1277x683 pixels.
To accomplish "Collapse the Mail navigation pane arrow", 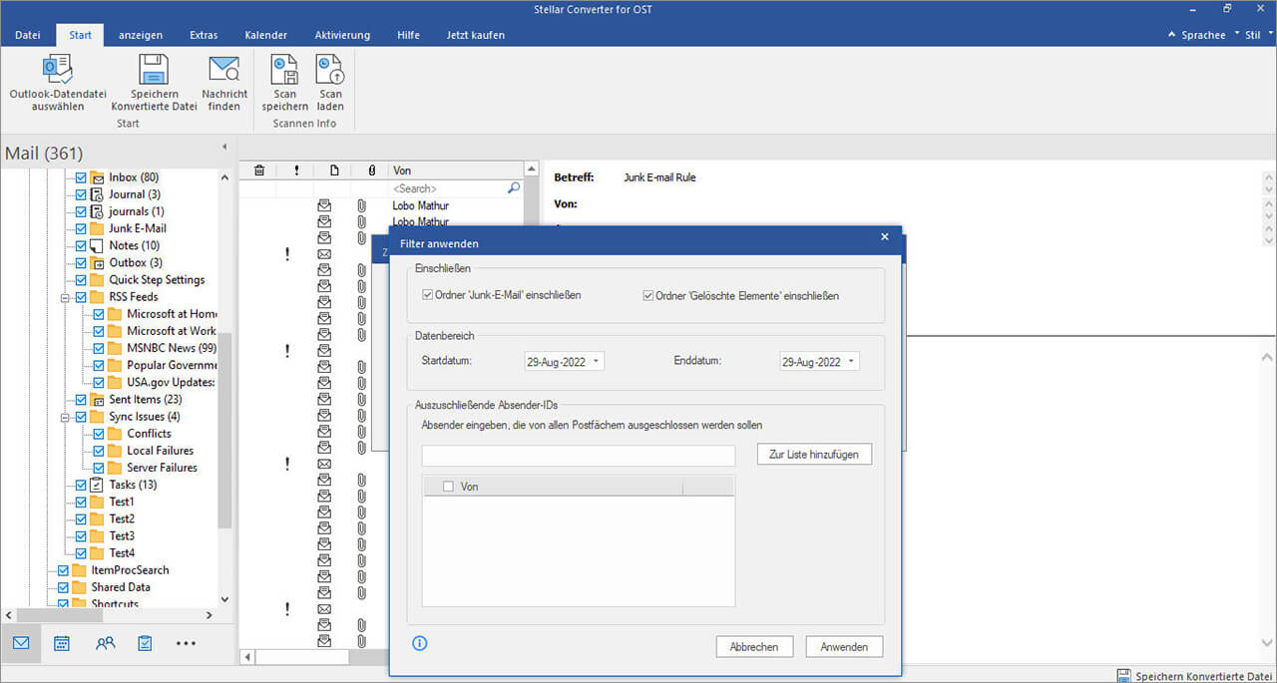I will (x=223, y=147).
